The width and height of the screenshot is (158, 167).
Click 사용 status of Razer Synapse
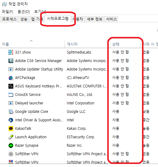116,146
